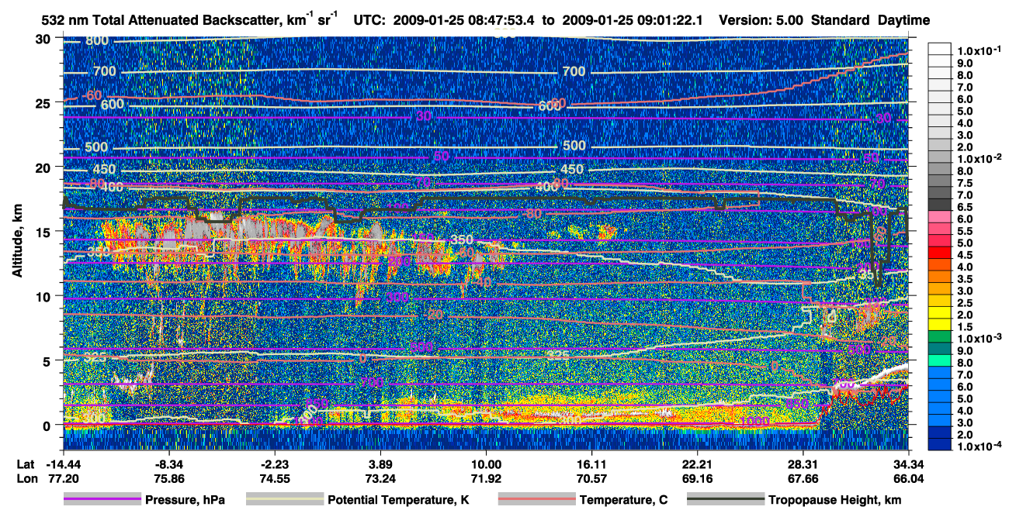Screen dimensions: 1009x517
Task: Click the altitude axis tick '10'
Action: point(44,295)
